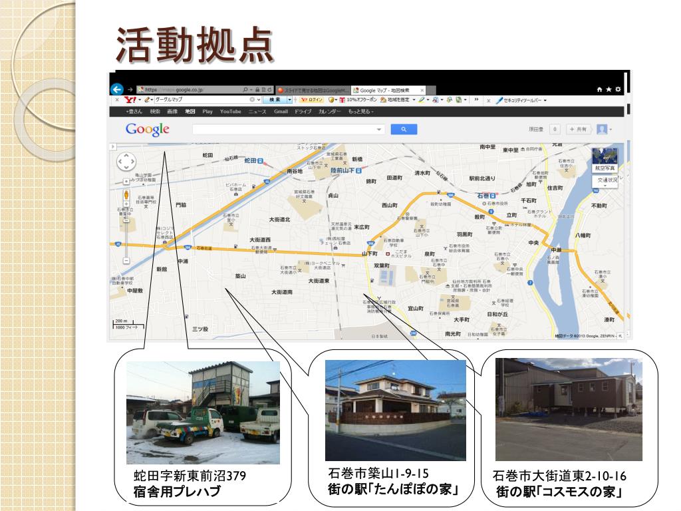Click the Yahoo toolbar 検索 button
Viewport: 681px width, 511px height.
tap(275, 100)
